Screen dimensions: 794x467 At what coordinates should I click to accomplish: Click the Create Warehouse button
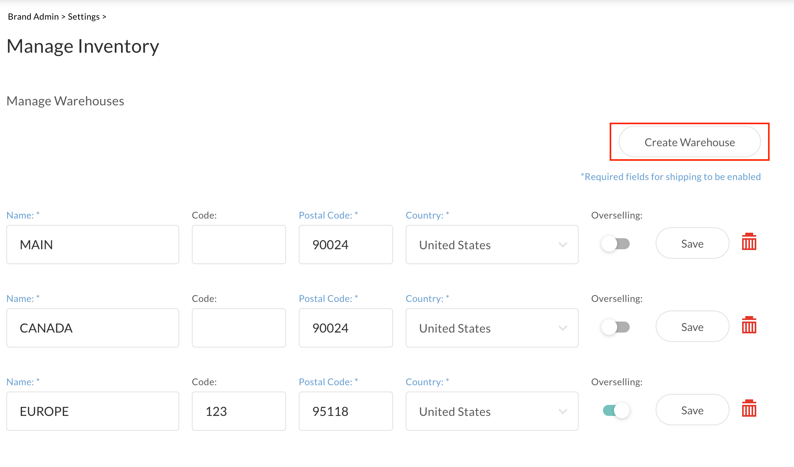(689, 142)
